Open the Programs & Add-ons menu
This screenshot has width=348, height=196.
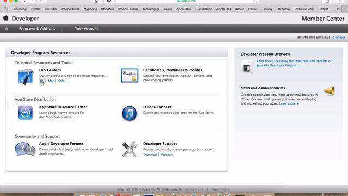[x=37, y=29]
